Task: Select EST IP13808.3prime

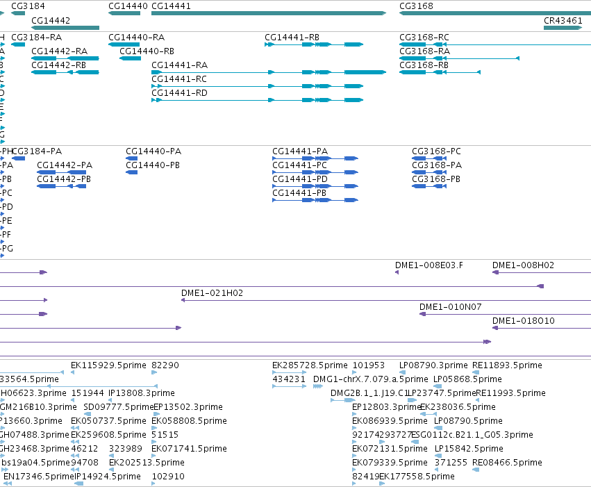Action: click(142, 393)
